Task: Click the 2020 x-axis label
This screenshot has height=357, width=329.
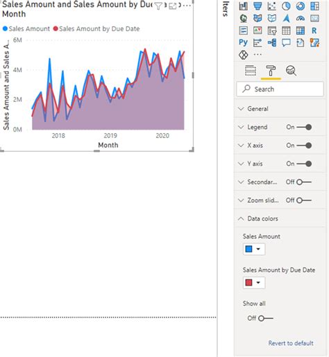Action: click(162, 136)
